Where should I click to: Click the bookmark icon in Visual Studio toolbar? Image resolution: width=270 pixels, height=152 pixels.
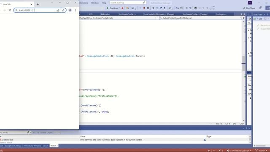[195, 8]
